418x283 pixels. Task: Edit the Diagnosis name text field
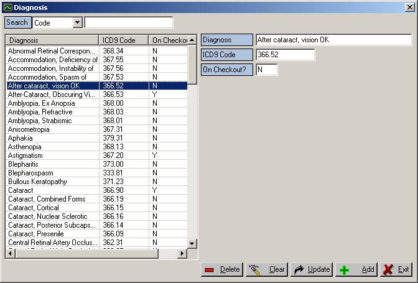tap(333, 40)
